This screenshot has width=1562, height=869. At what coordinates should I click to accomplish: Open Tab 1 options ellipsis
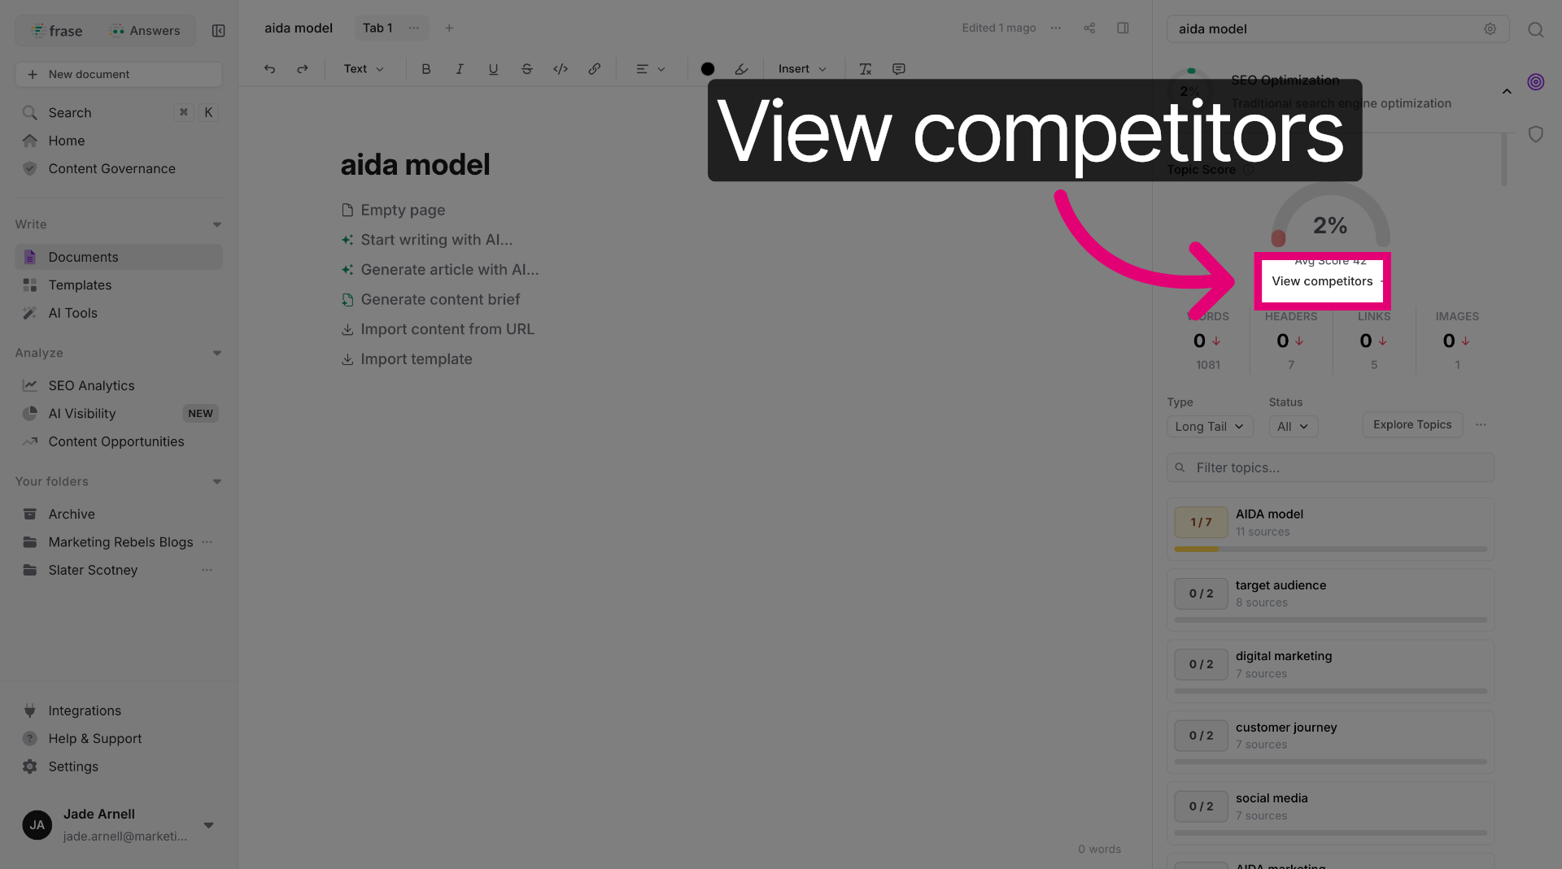(x=414, y=28)
